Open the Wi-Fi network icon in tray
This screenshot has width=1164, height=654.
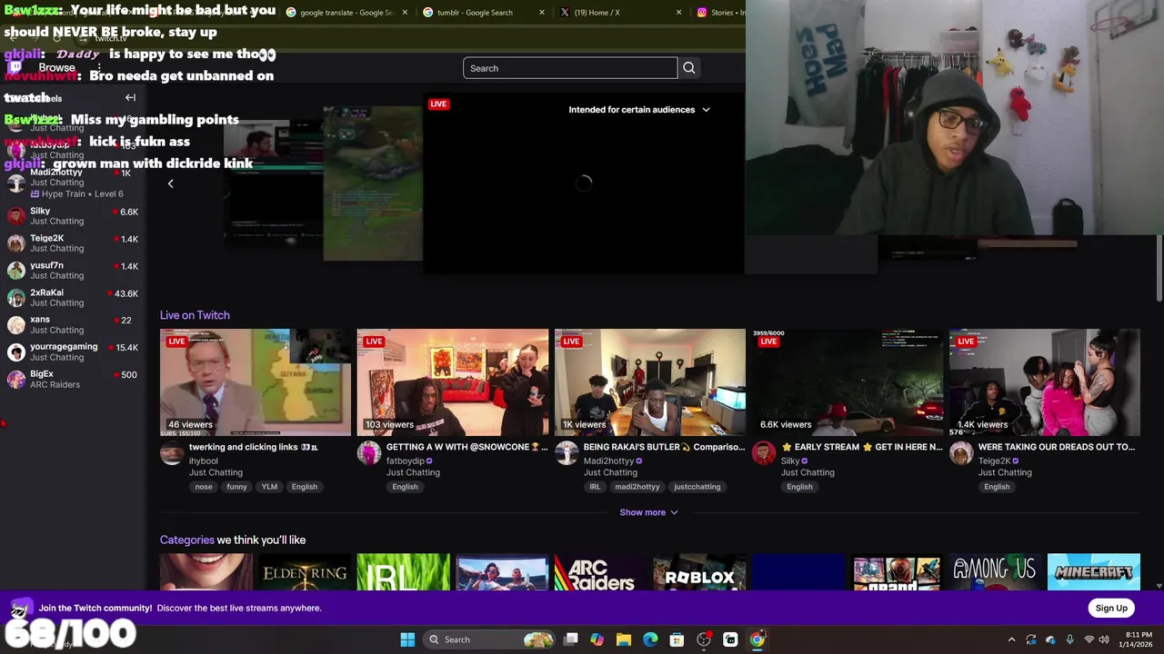pyautogui.click(x=1089, y=639)
